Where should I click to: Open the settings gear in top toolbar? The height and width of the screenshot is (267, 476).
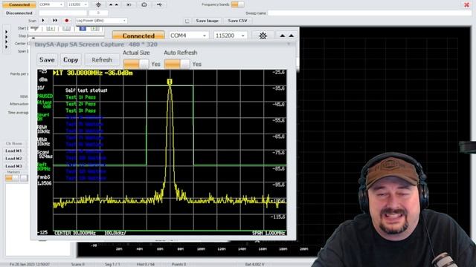click(x=98, y=5)
